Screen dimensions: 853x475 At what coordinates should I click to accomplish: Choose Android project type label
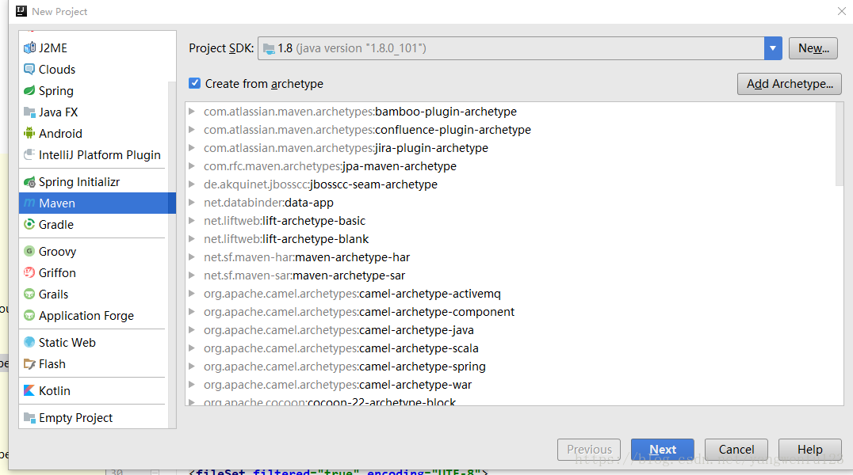click(x=60, y=133)
